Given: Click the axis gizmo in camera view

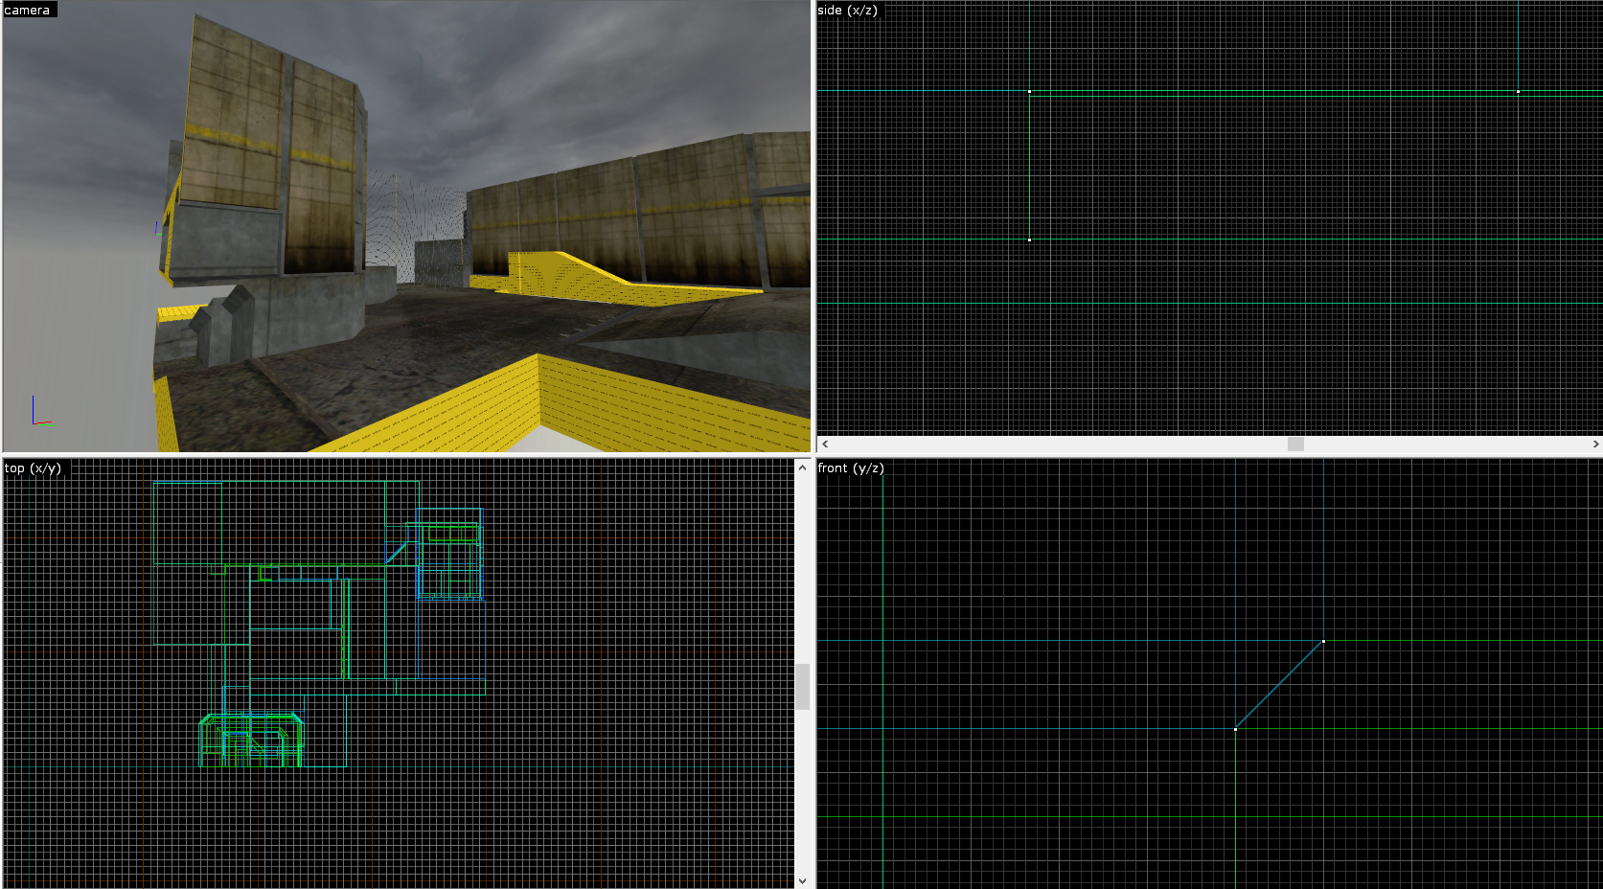Looking at the screenshot, I should [x=38, y=414].
